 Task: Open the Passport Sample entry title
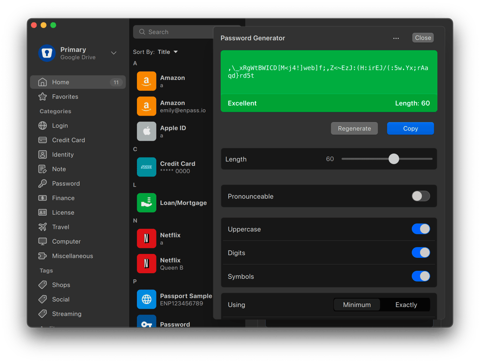186,296
